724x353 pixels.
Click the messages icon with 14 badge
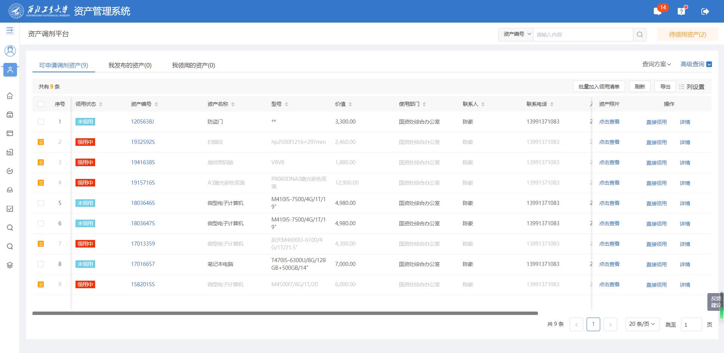[658, 11]
